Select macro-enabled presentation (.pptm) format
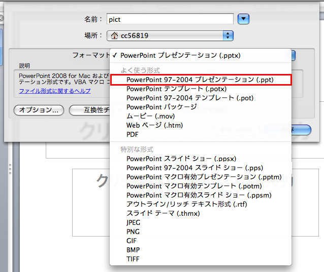This screenshot has height=272, width=324. click(201, 177)
